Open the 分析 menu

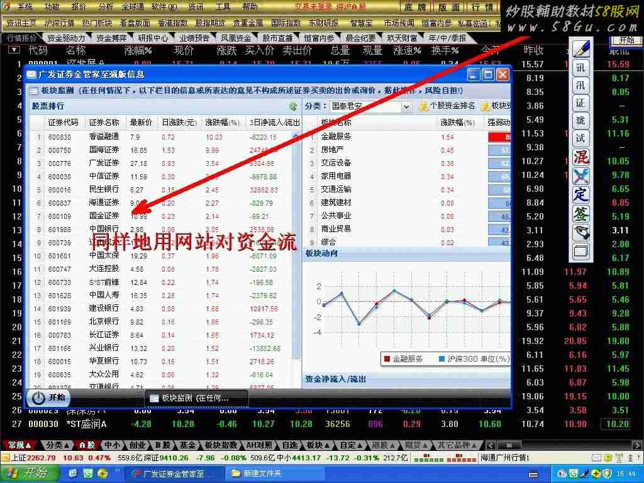tap(106, 6)
